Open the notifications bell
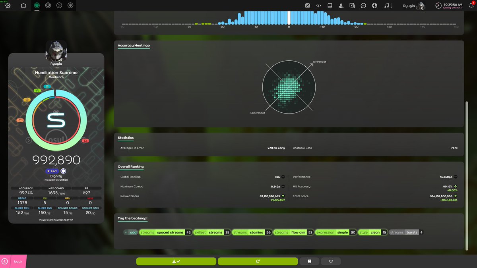This screenshot has height=268, width=477. 472,6
